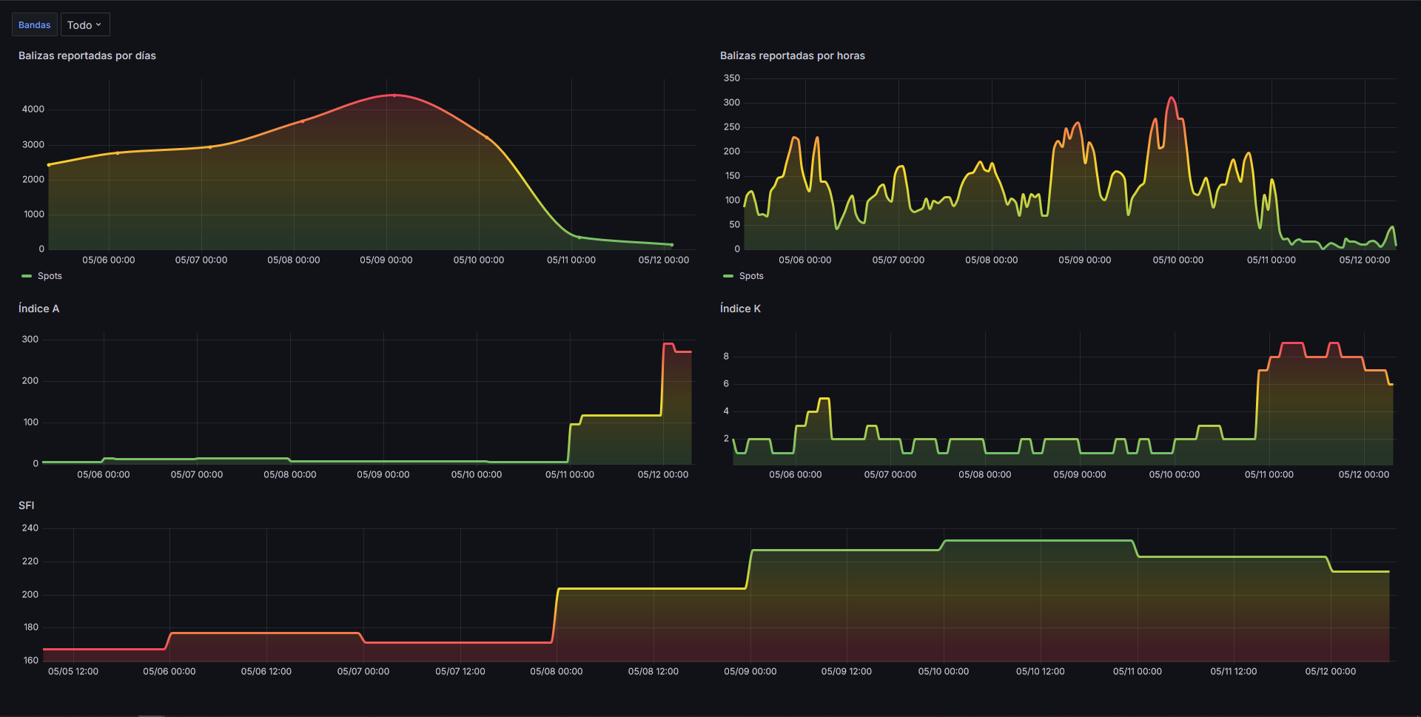Click the 240 axis label in SFI chart

30,528
